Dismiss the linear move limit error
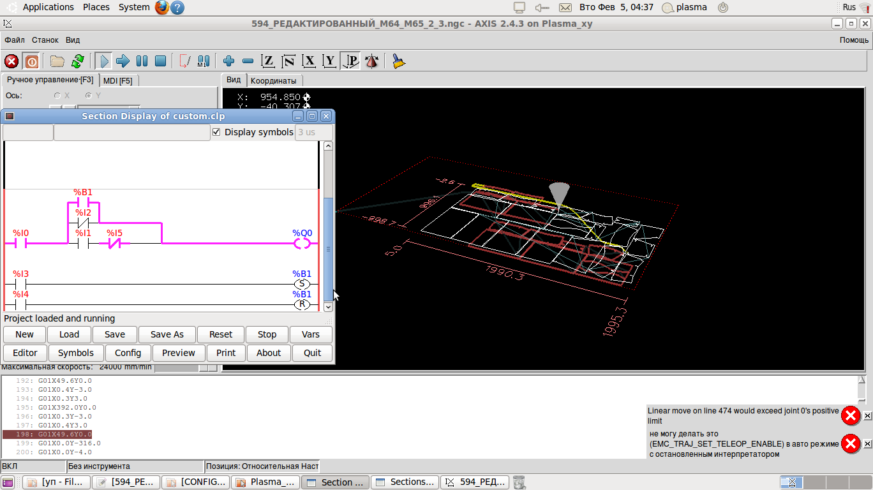This screenshot has width=873, height=490. (x=867, y=416)
